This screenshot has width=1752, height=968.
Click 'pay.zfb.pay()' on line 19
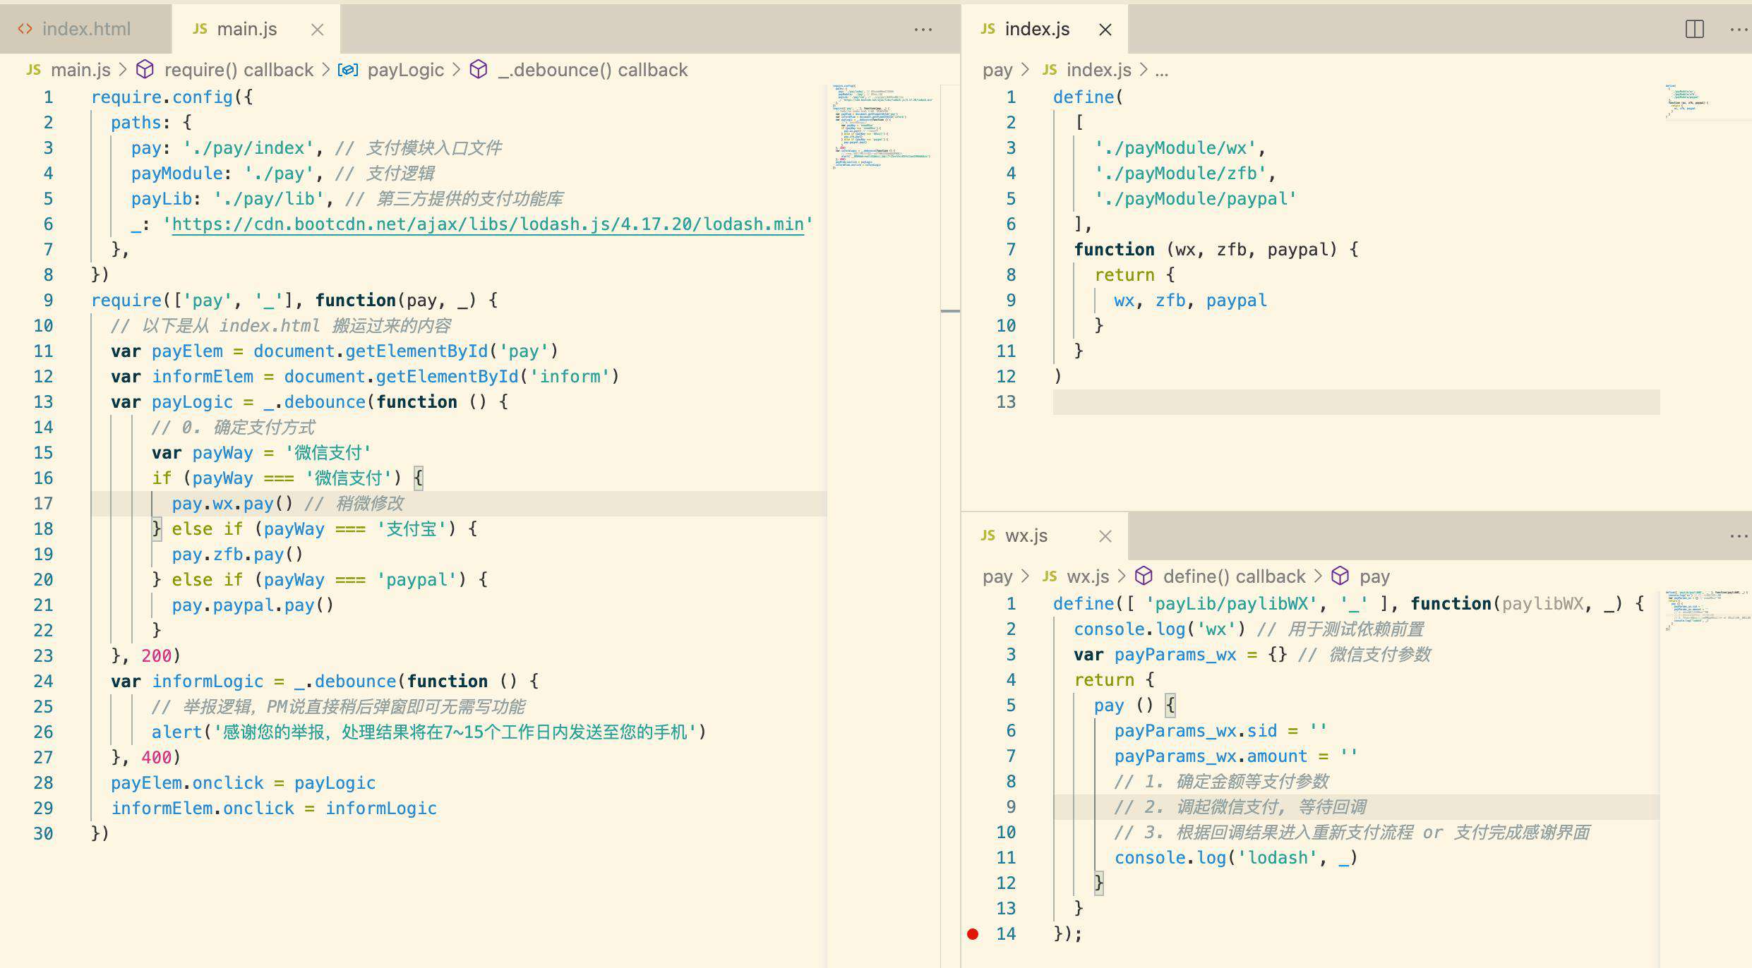(237, 555)
